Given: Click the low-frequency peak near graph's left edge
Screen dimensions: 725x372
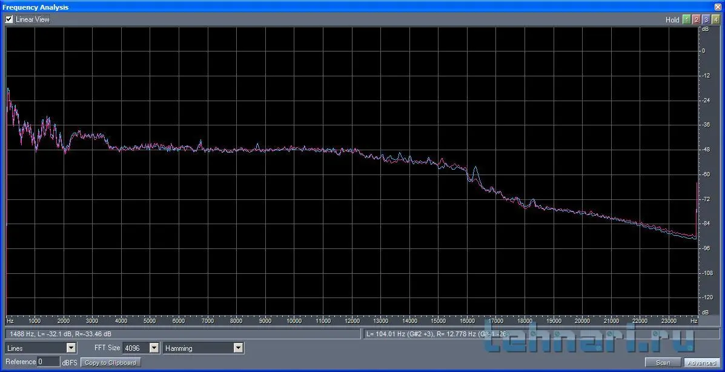Looking at the screenshot, I should (8, 91).
